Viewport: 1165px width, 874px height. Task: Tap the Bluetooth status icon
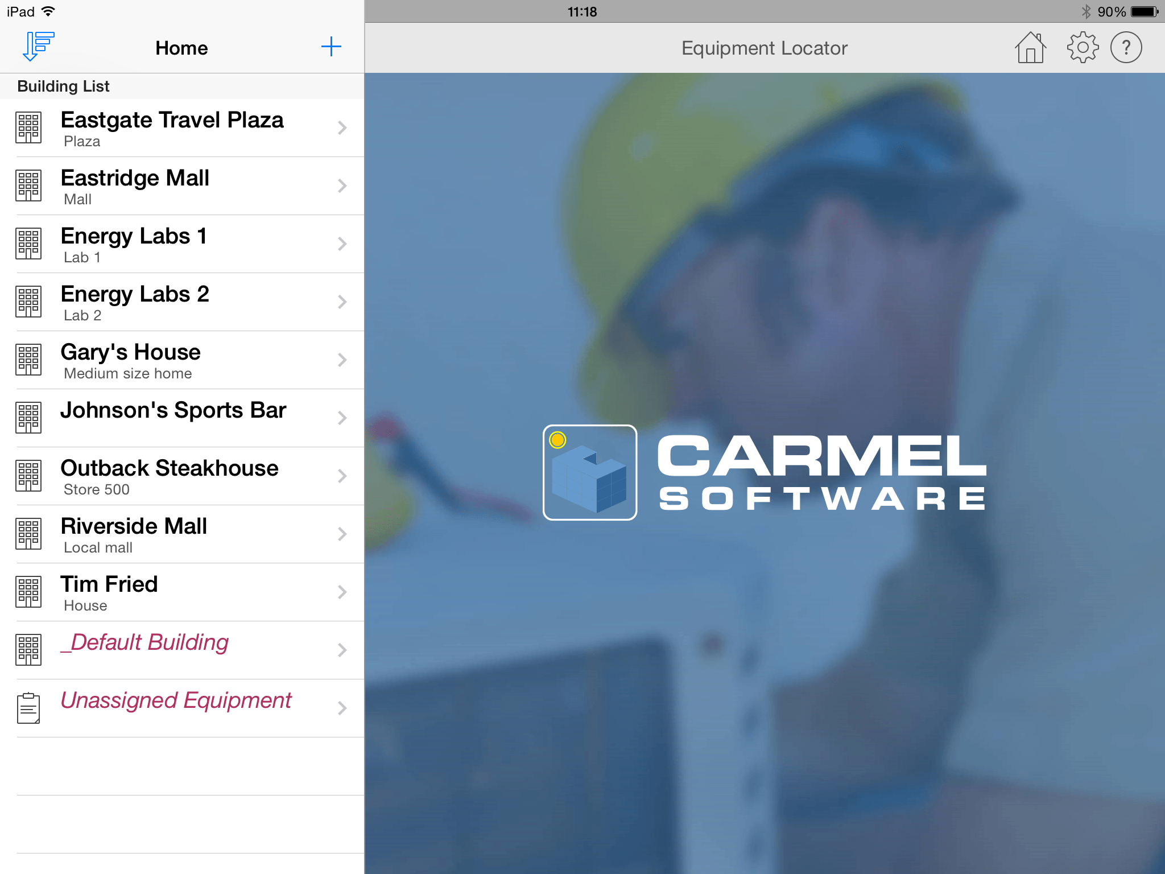1086,11
